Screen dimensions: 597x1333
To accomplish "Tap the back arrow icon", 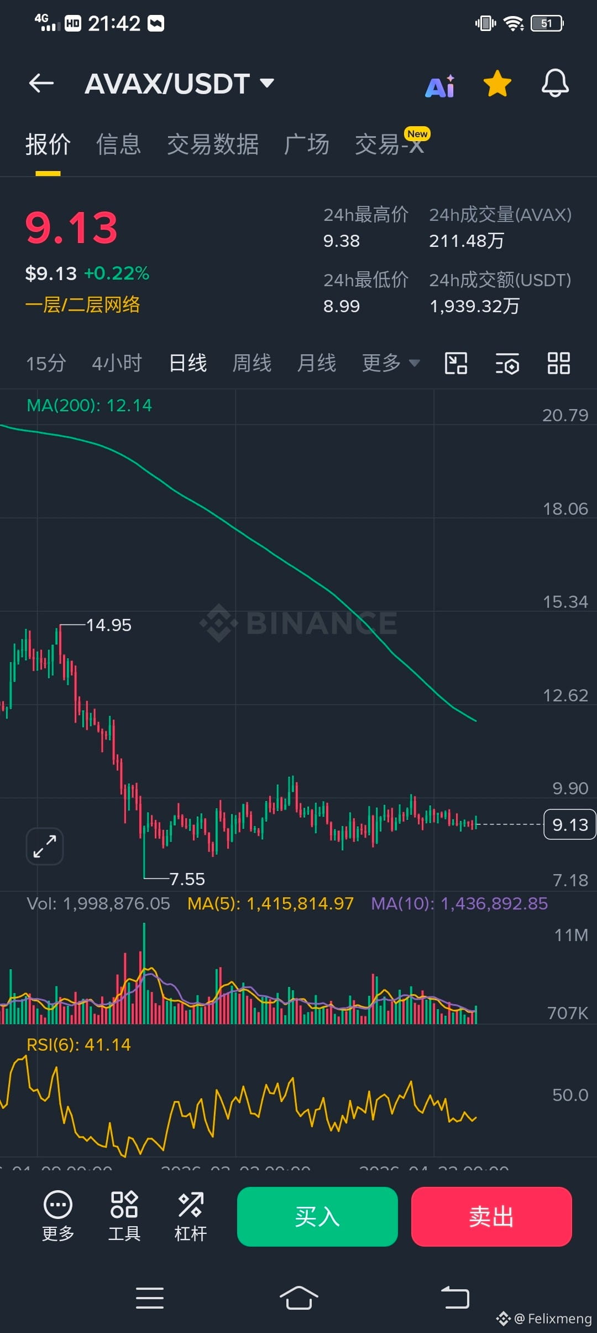I will click(x=41, y=84).
